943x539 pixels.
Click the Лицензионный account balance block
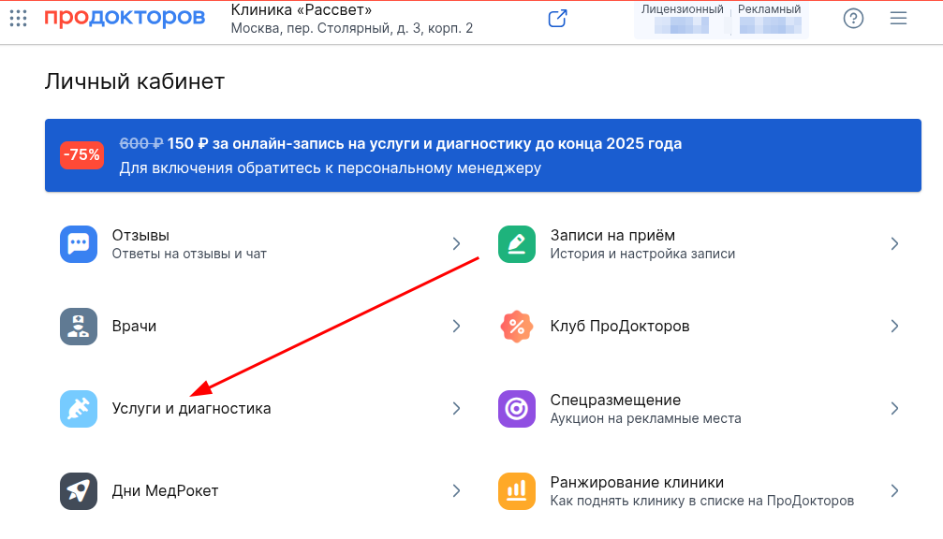(x=683, y=20)
